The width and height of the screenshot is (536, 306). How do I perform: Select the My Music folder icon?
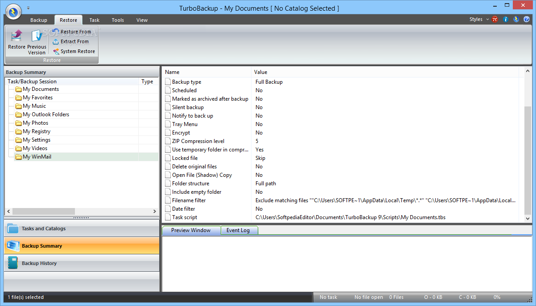[x=19, y=106]
